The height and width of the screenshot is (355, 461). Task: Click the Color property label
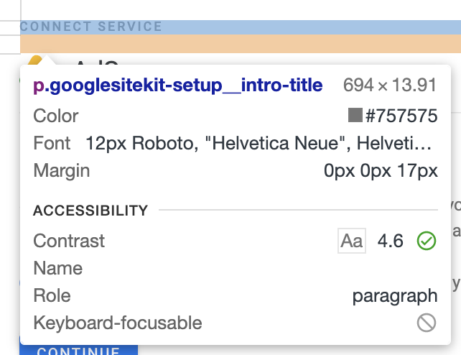point(56,115)
